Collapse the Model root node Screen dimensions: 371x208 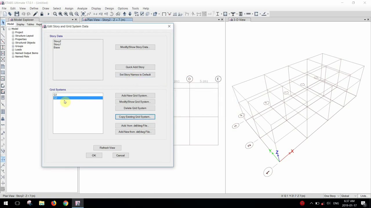pyautogui.click(x=9, y=29)
